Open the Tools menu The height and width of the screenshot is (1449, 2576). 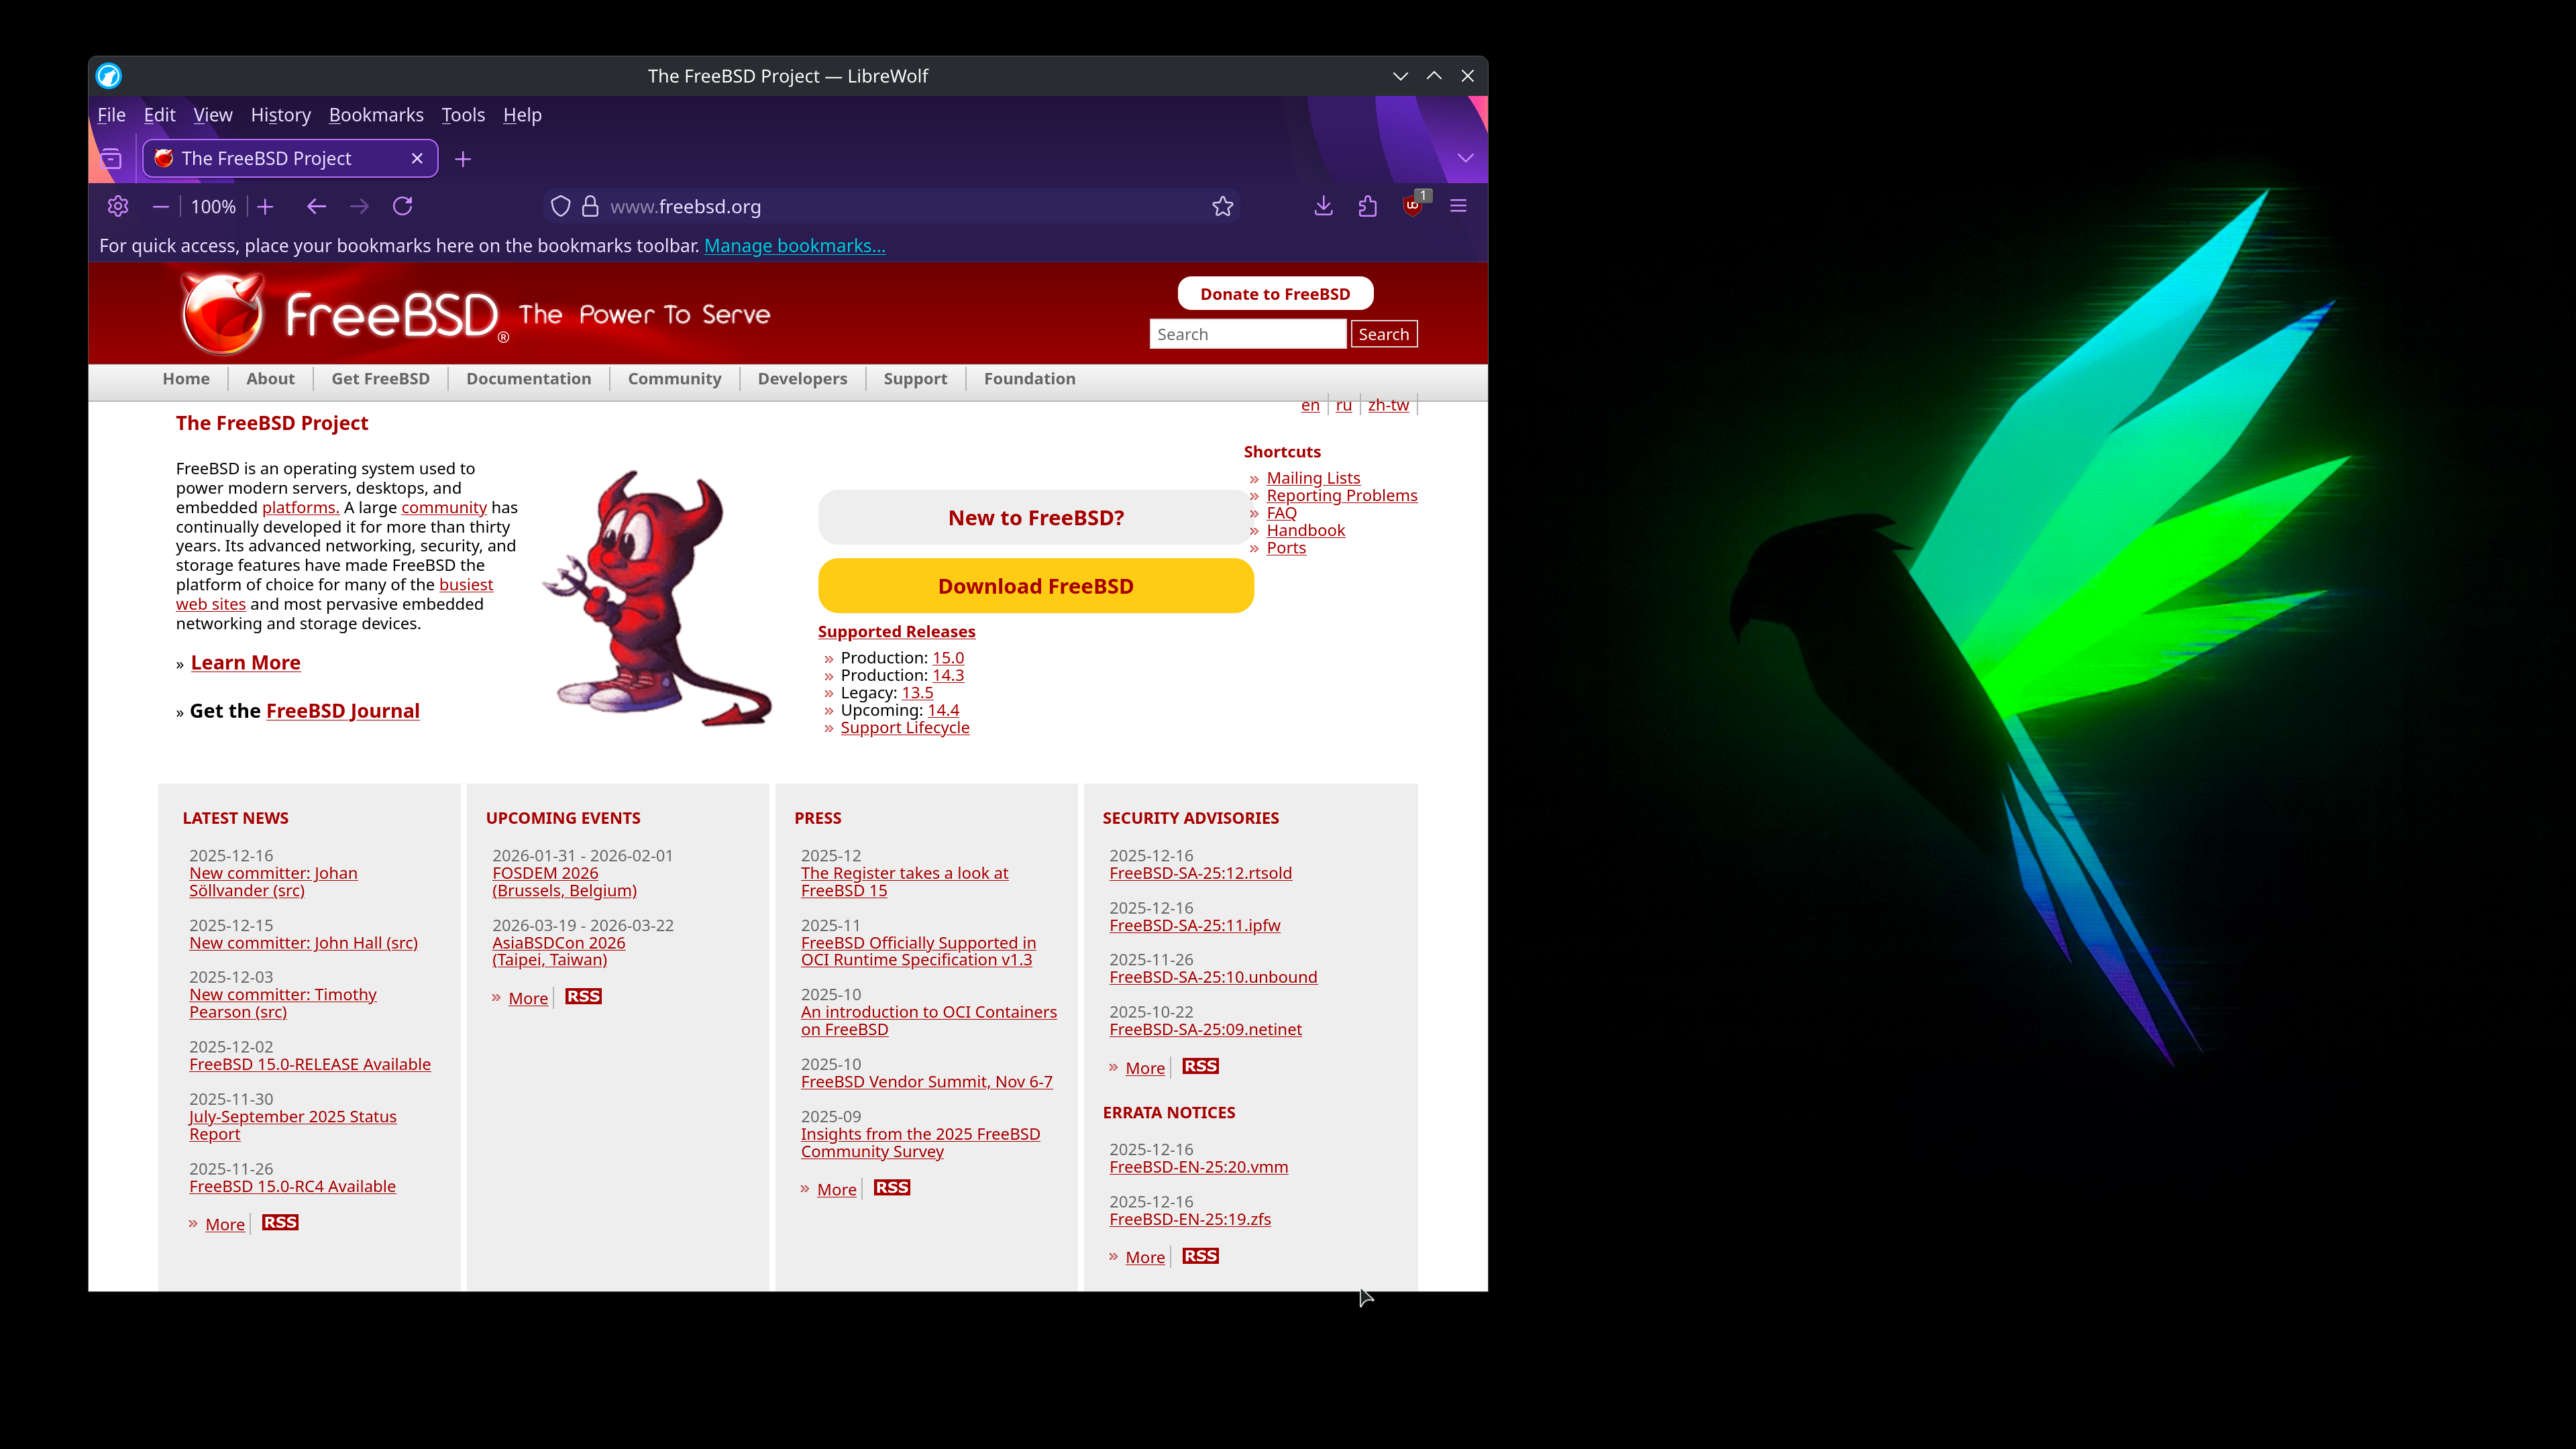(x=463, y=115)
